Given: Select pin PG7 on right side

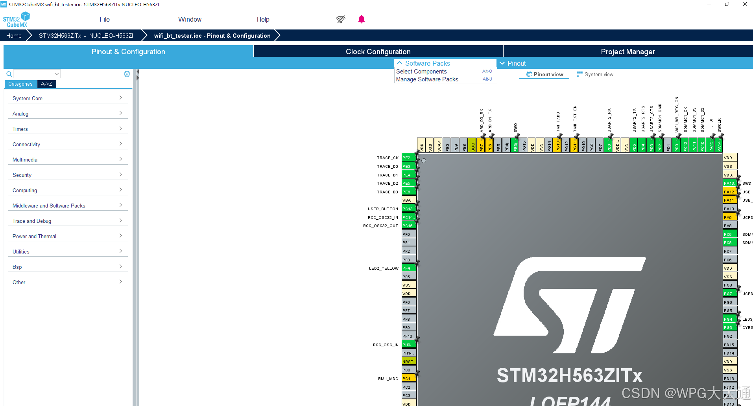Looking at the screenshot, I should (730, 294).
